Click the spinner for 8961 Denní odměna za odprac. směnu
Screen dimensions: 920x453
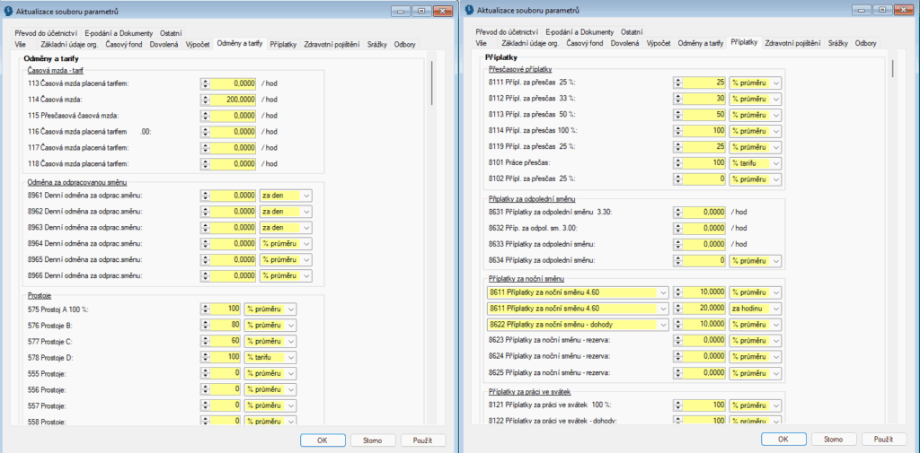pos(205,196)
